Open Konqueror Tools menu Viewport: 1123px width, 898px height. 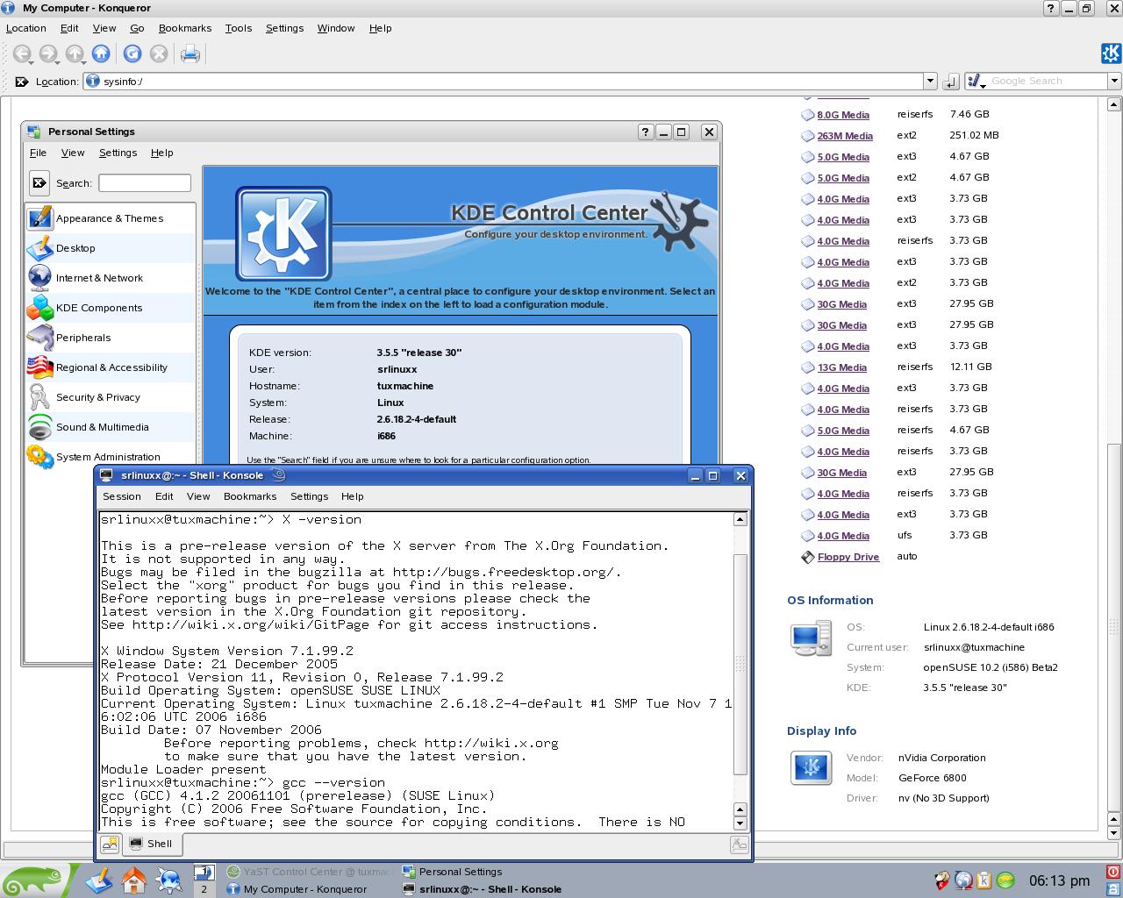(x=238, y=28)
